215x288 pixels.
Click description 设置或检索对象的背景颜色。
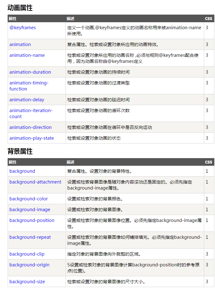(95, 199)
